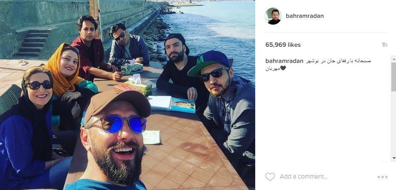Viewport: 396px width, 190px height.
Task: Click the 1h post timestamp
Action: click(x=385, y=45)
